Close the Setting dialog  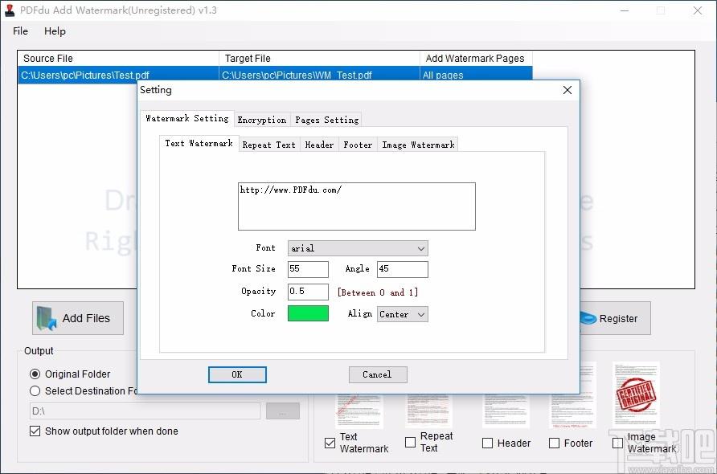[x=567, y=90]
